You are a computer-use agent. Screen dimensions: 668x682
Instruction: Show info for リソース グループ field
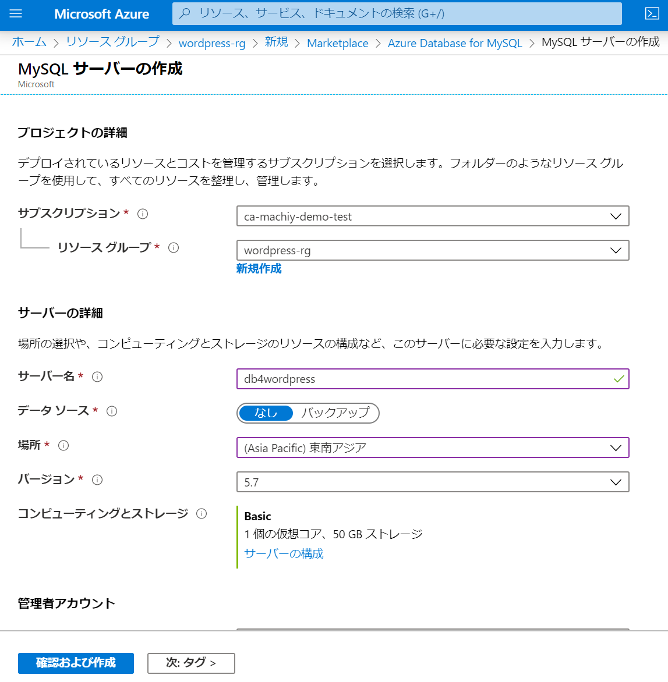point(174,248)
